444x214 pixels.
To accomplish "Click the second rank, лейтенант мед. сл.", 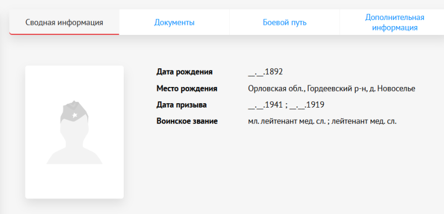I will [364, 121].
